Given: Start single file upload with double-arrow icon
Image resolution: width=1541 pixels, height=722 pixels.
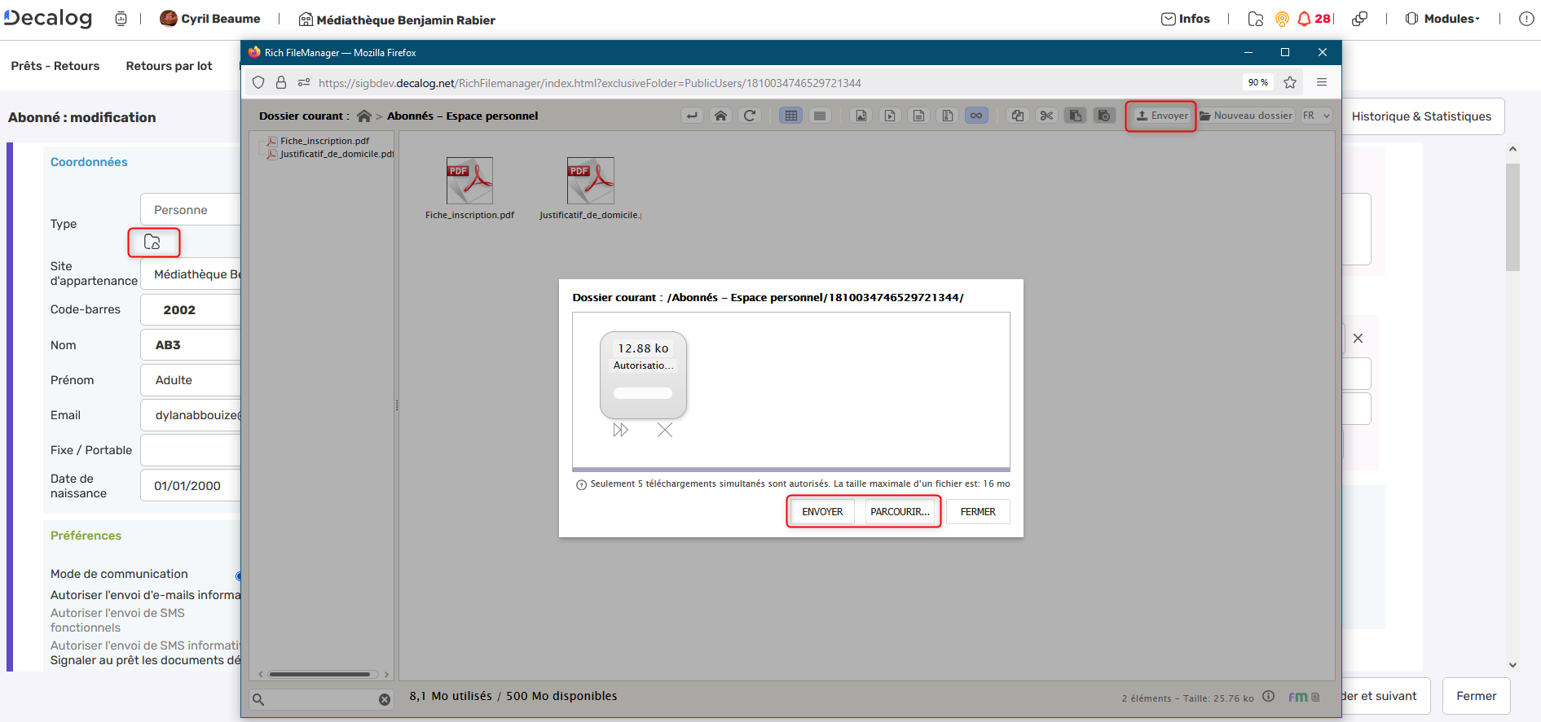Looking at the screenshot, I should (x=621, y=430).
